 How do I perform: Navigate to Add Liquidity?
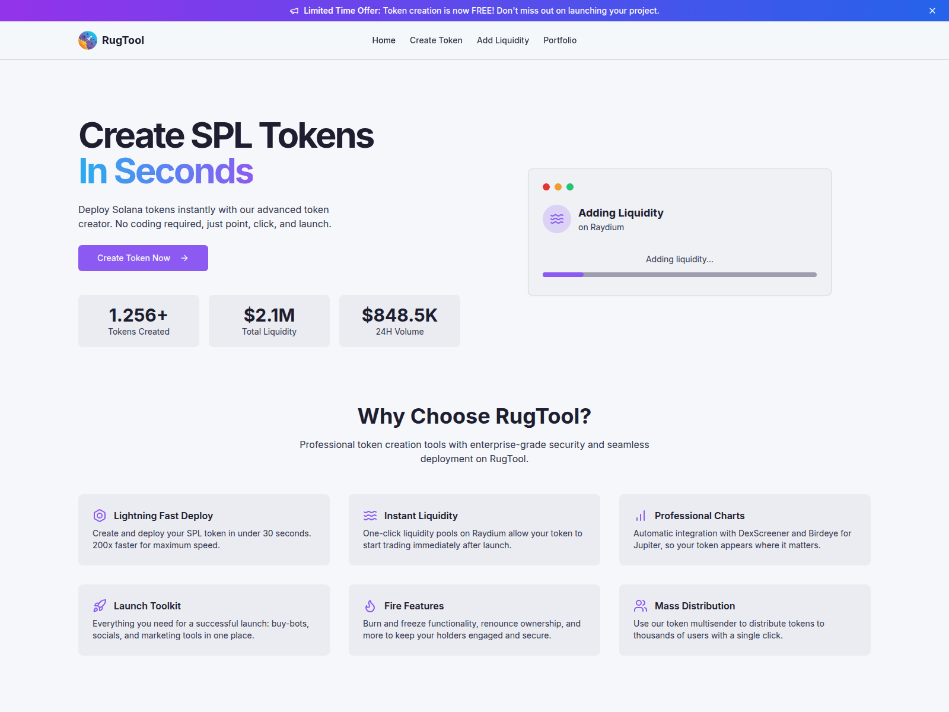click(503, 40)
